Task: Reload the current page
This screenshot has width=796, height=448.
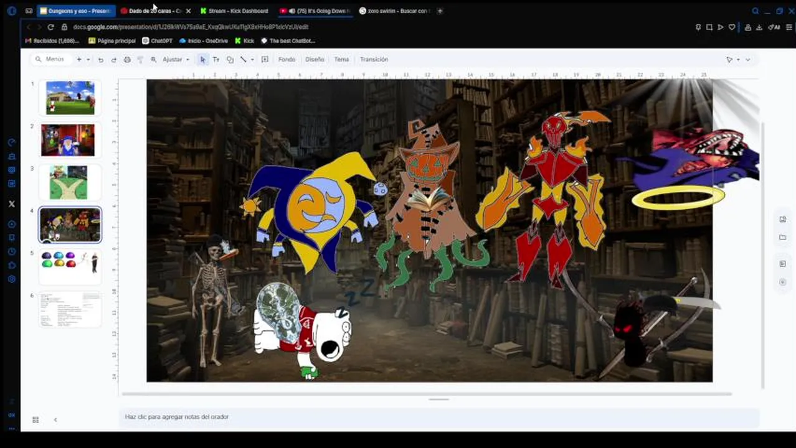Action: click(x=50, y=27)
